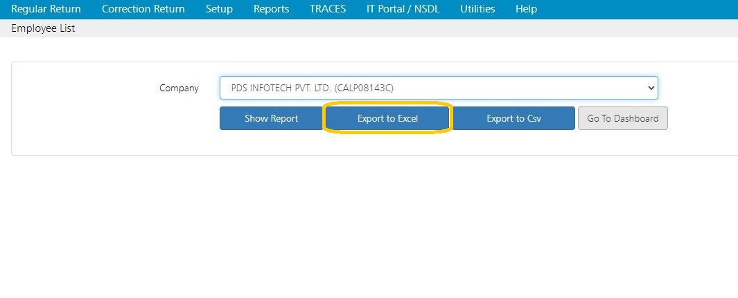Open the TRACES menu
The image size is (738, 298).
(328, 9)
